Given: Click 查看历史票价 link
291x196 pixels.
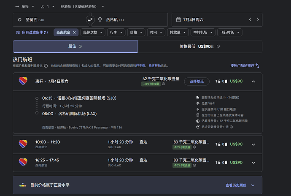Looking at the screenshot, I should 236,185.
